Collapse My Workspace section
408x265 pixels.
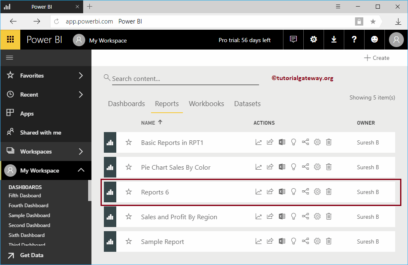(x=81, y=170)
